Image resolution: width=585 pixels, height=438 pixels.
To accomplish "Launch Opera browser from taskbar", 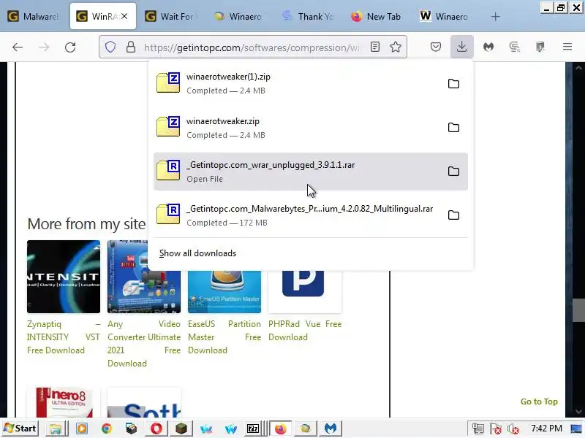I will 156,429.
